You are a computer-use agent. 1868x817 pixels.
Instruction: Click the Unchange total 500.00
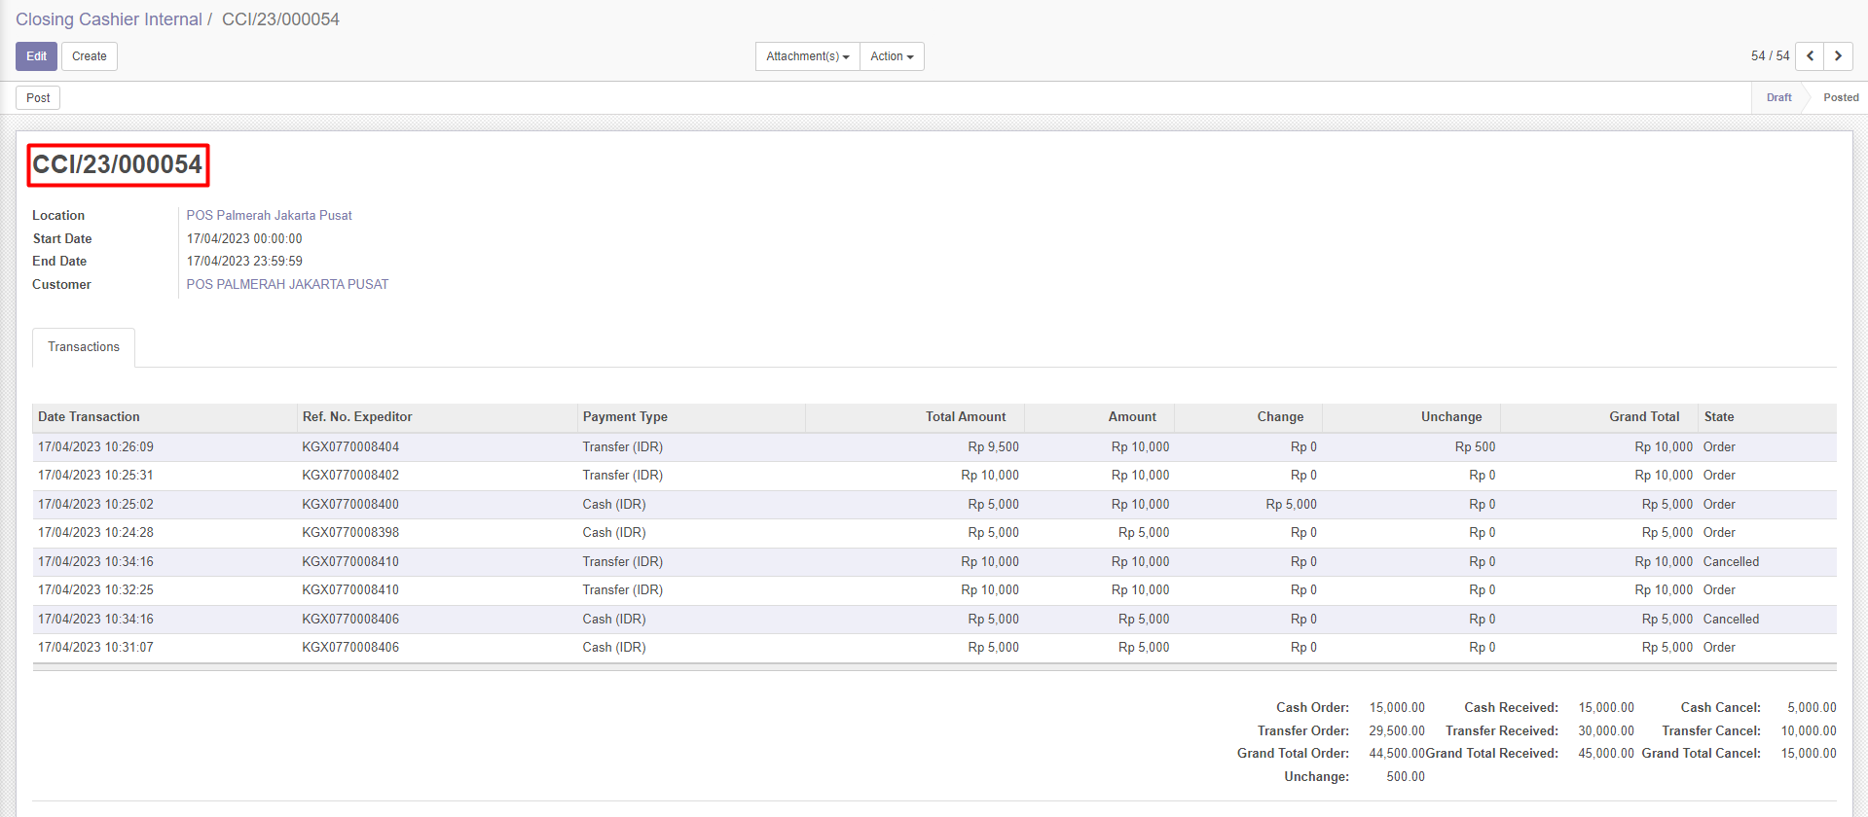coord(1406,777)
